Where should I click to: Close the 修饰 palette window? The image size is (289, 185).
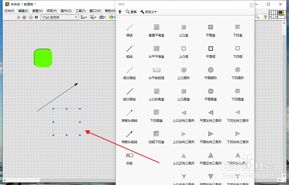point(252,5)
